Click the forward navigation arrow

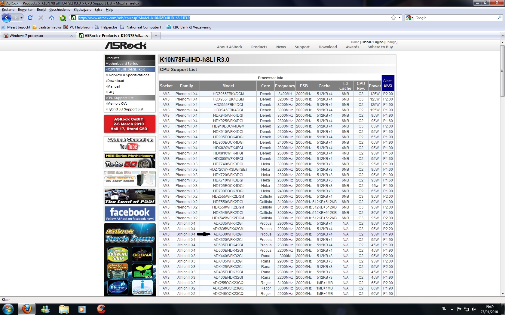coord(15,18)
